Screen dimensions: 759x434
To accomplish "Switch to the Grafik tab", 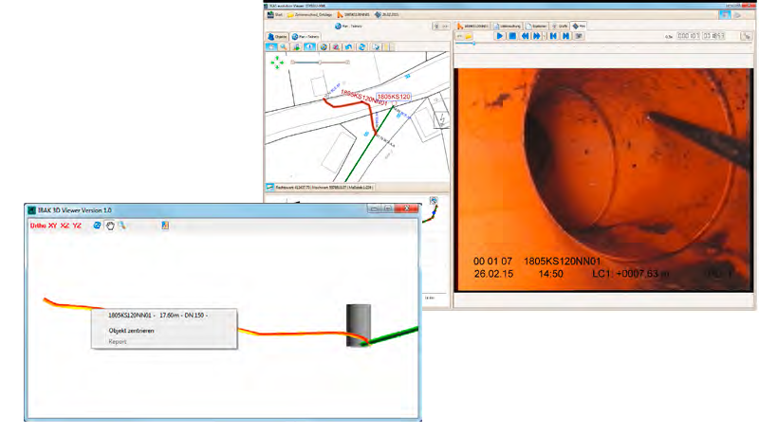I will point(560,26).
